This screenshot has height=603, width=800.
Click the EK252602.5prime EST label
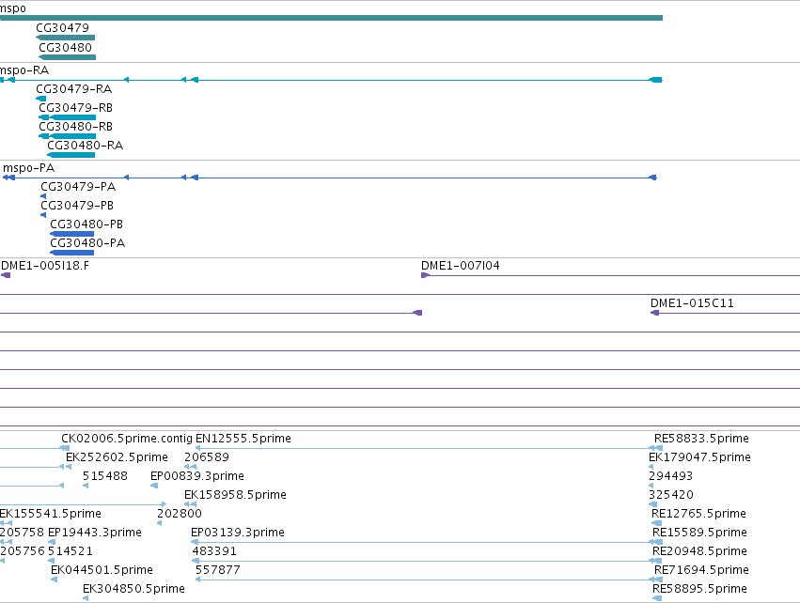pos(117,457)
